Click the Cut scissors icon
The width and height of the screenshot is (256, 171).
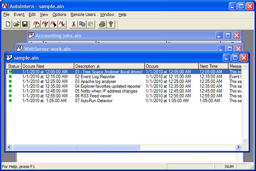74,24
